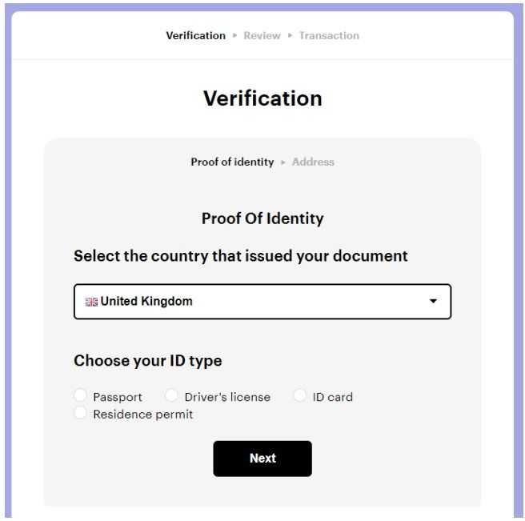Select the Driver's license radio button
The height and width of the screenshot is (521, 525).
coord(171,395)
